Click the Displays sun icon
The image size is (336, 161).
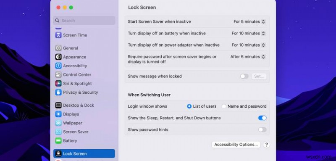click(x=58, y=114)
